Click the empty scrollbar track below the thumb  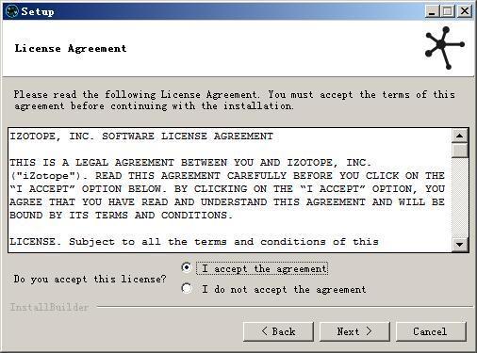[x=459, y=198]
